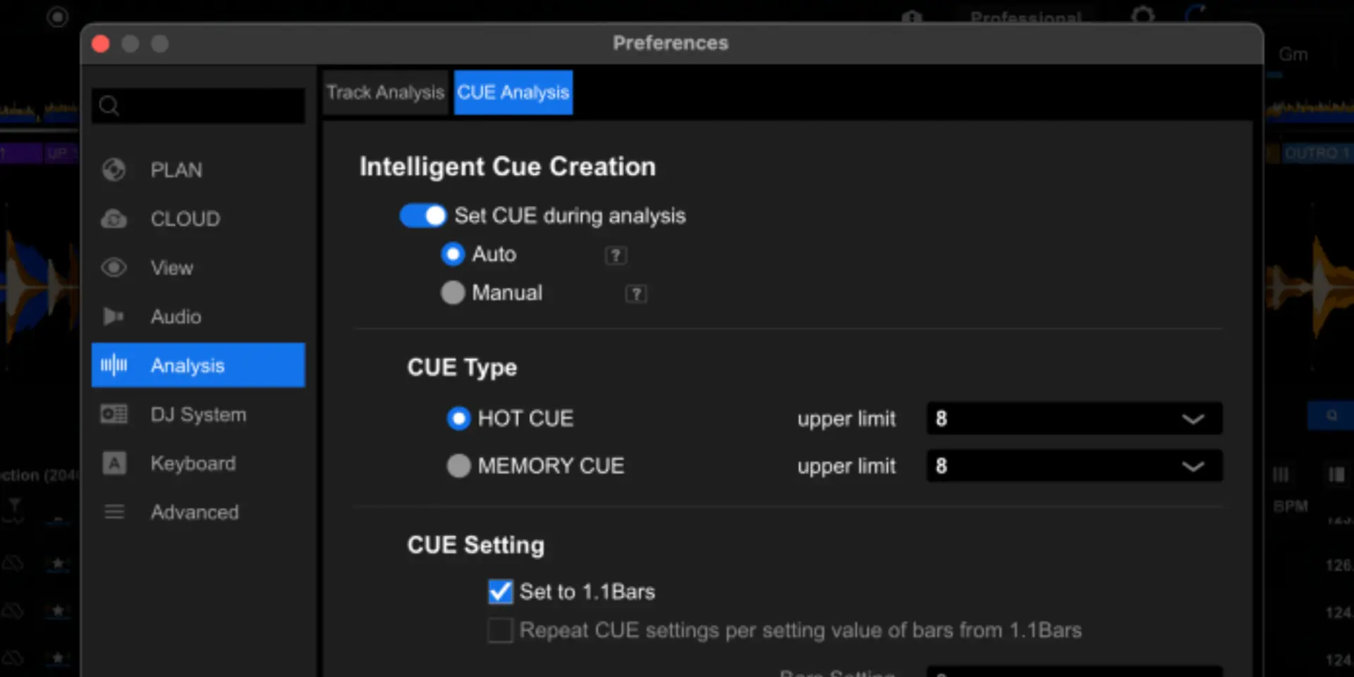The width and height of the screenshot is (1354, 677).
Task: Click the Advanced list lines icon
Action: point(114,512)
